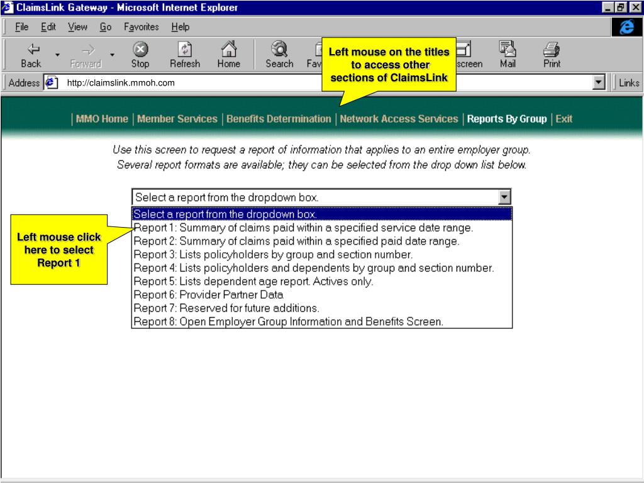Open the Network Access Services section
The image size is (644, 483).
pos(399,119)
